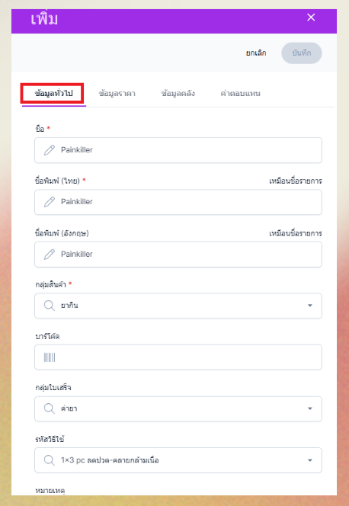Expand the รหัสวิธีใช้ dropdown arrow

(310, 460)
